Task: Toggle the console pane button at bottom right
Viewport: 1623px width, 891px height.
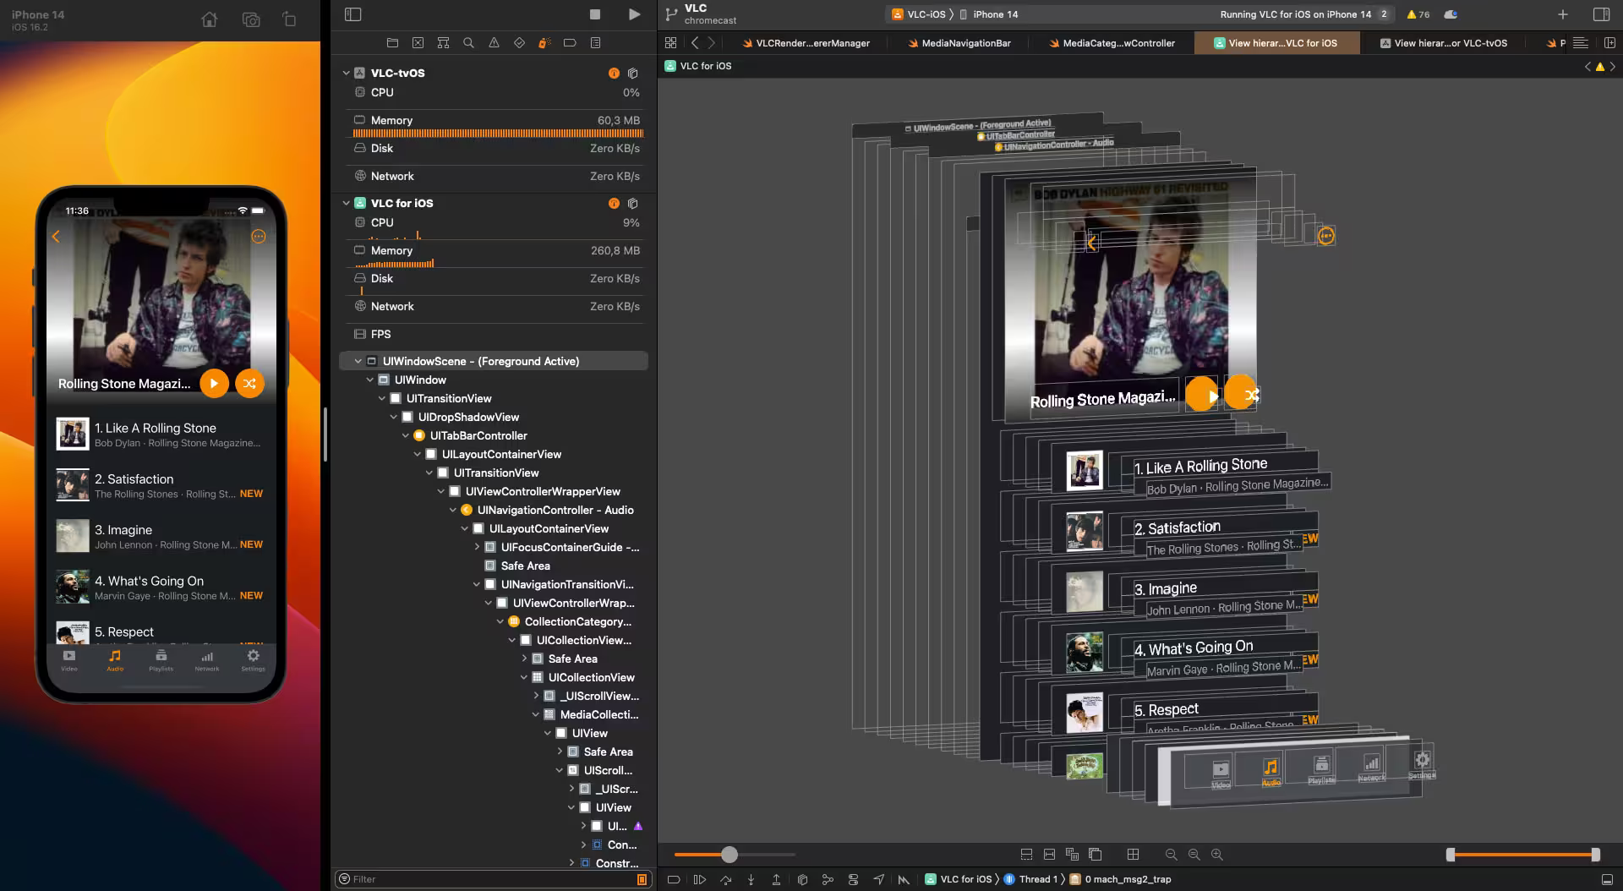Action: click(x=1607, y=879)
